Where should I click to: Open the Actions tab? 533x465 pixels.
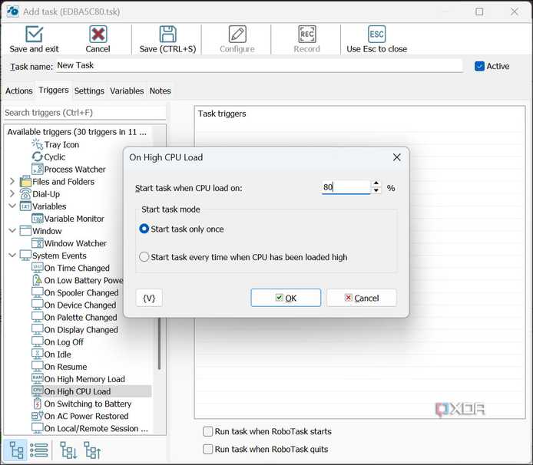point(19,91)
